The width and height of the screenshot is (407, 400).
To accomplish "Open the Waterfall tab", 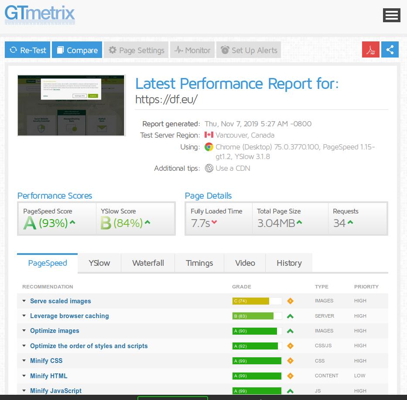I will point(148,263).
